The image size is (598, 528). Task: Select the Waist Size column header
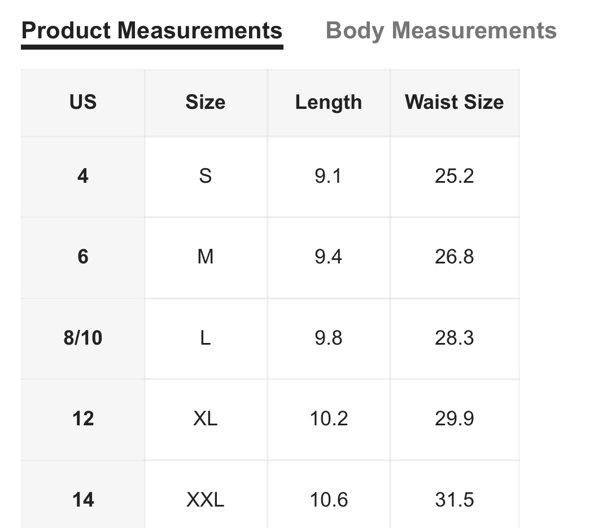[454, 102]
